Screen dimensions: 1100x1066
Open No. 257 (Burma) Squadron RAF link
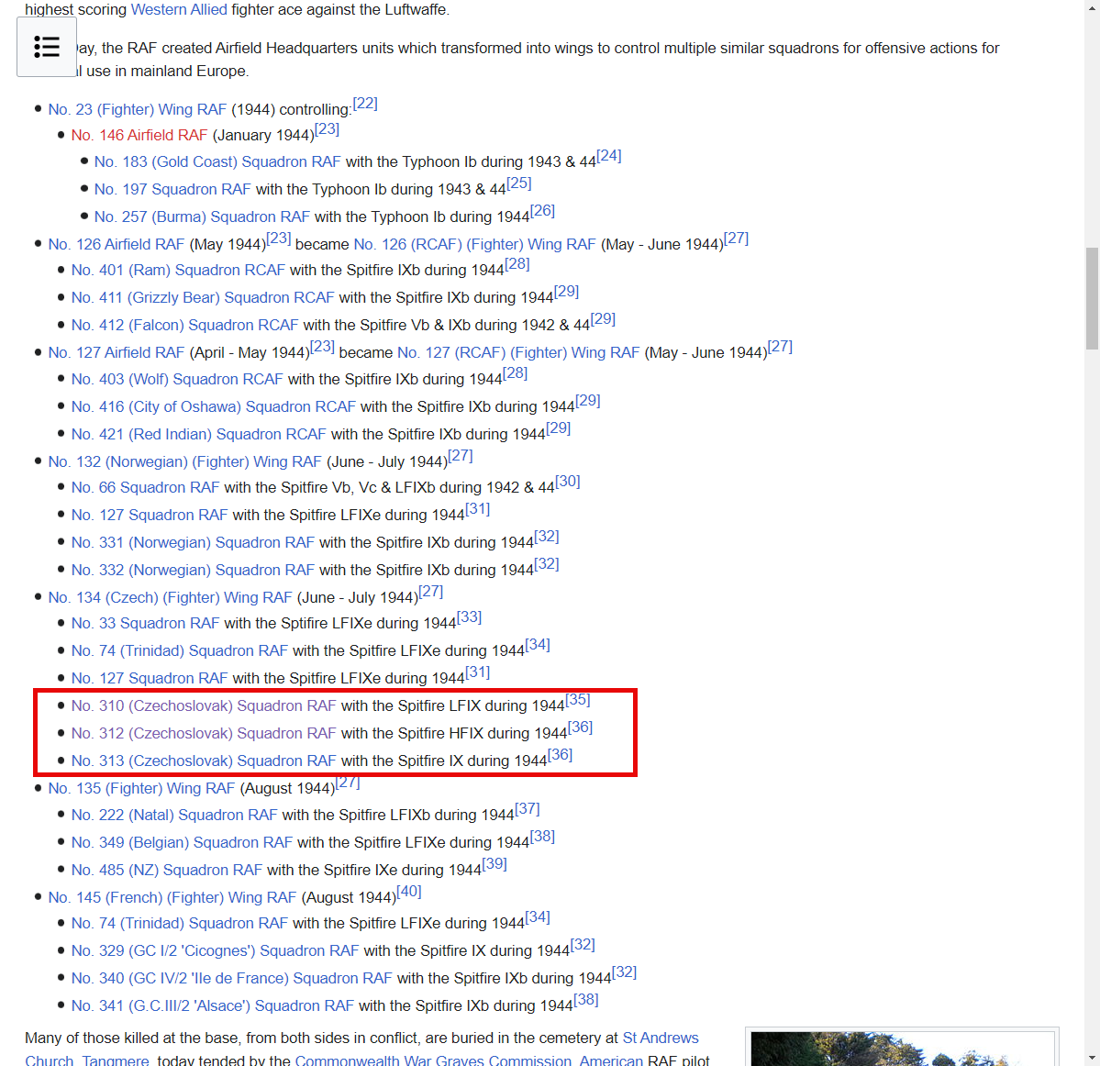(x=202, y=217)
